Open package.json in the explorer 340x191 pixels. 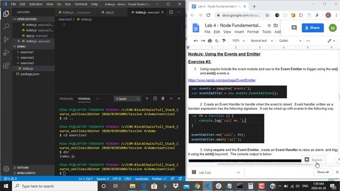30,74
